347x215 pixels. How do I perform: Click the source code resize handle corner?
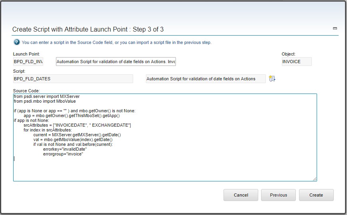pyautogui.click(x=315, y=179)
